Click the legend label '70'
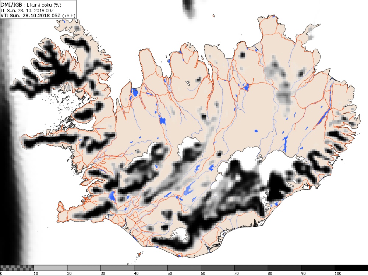 [x=237, y=273]
